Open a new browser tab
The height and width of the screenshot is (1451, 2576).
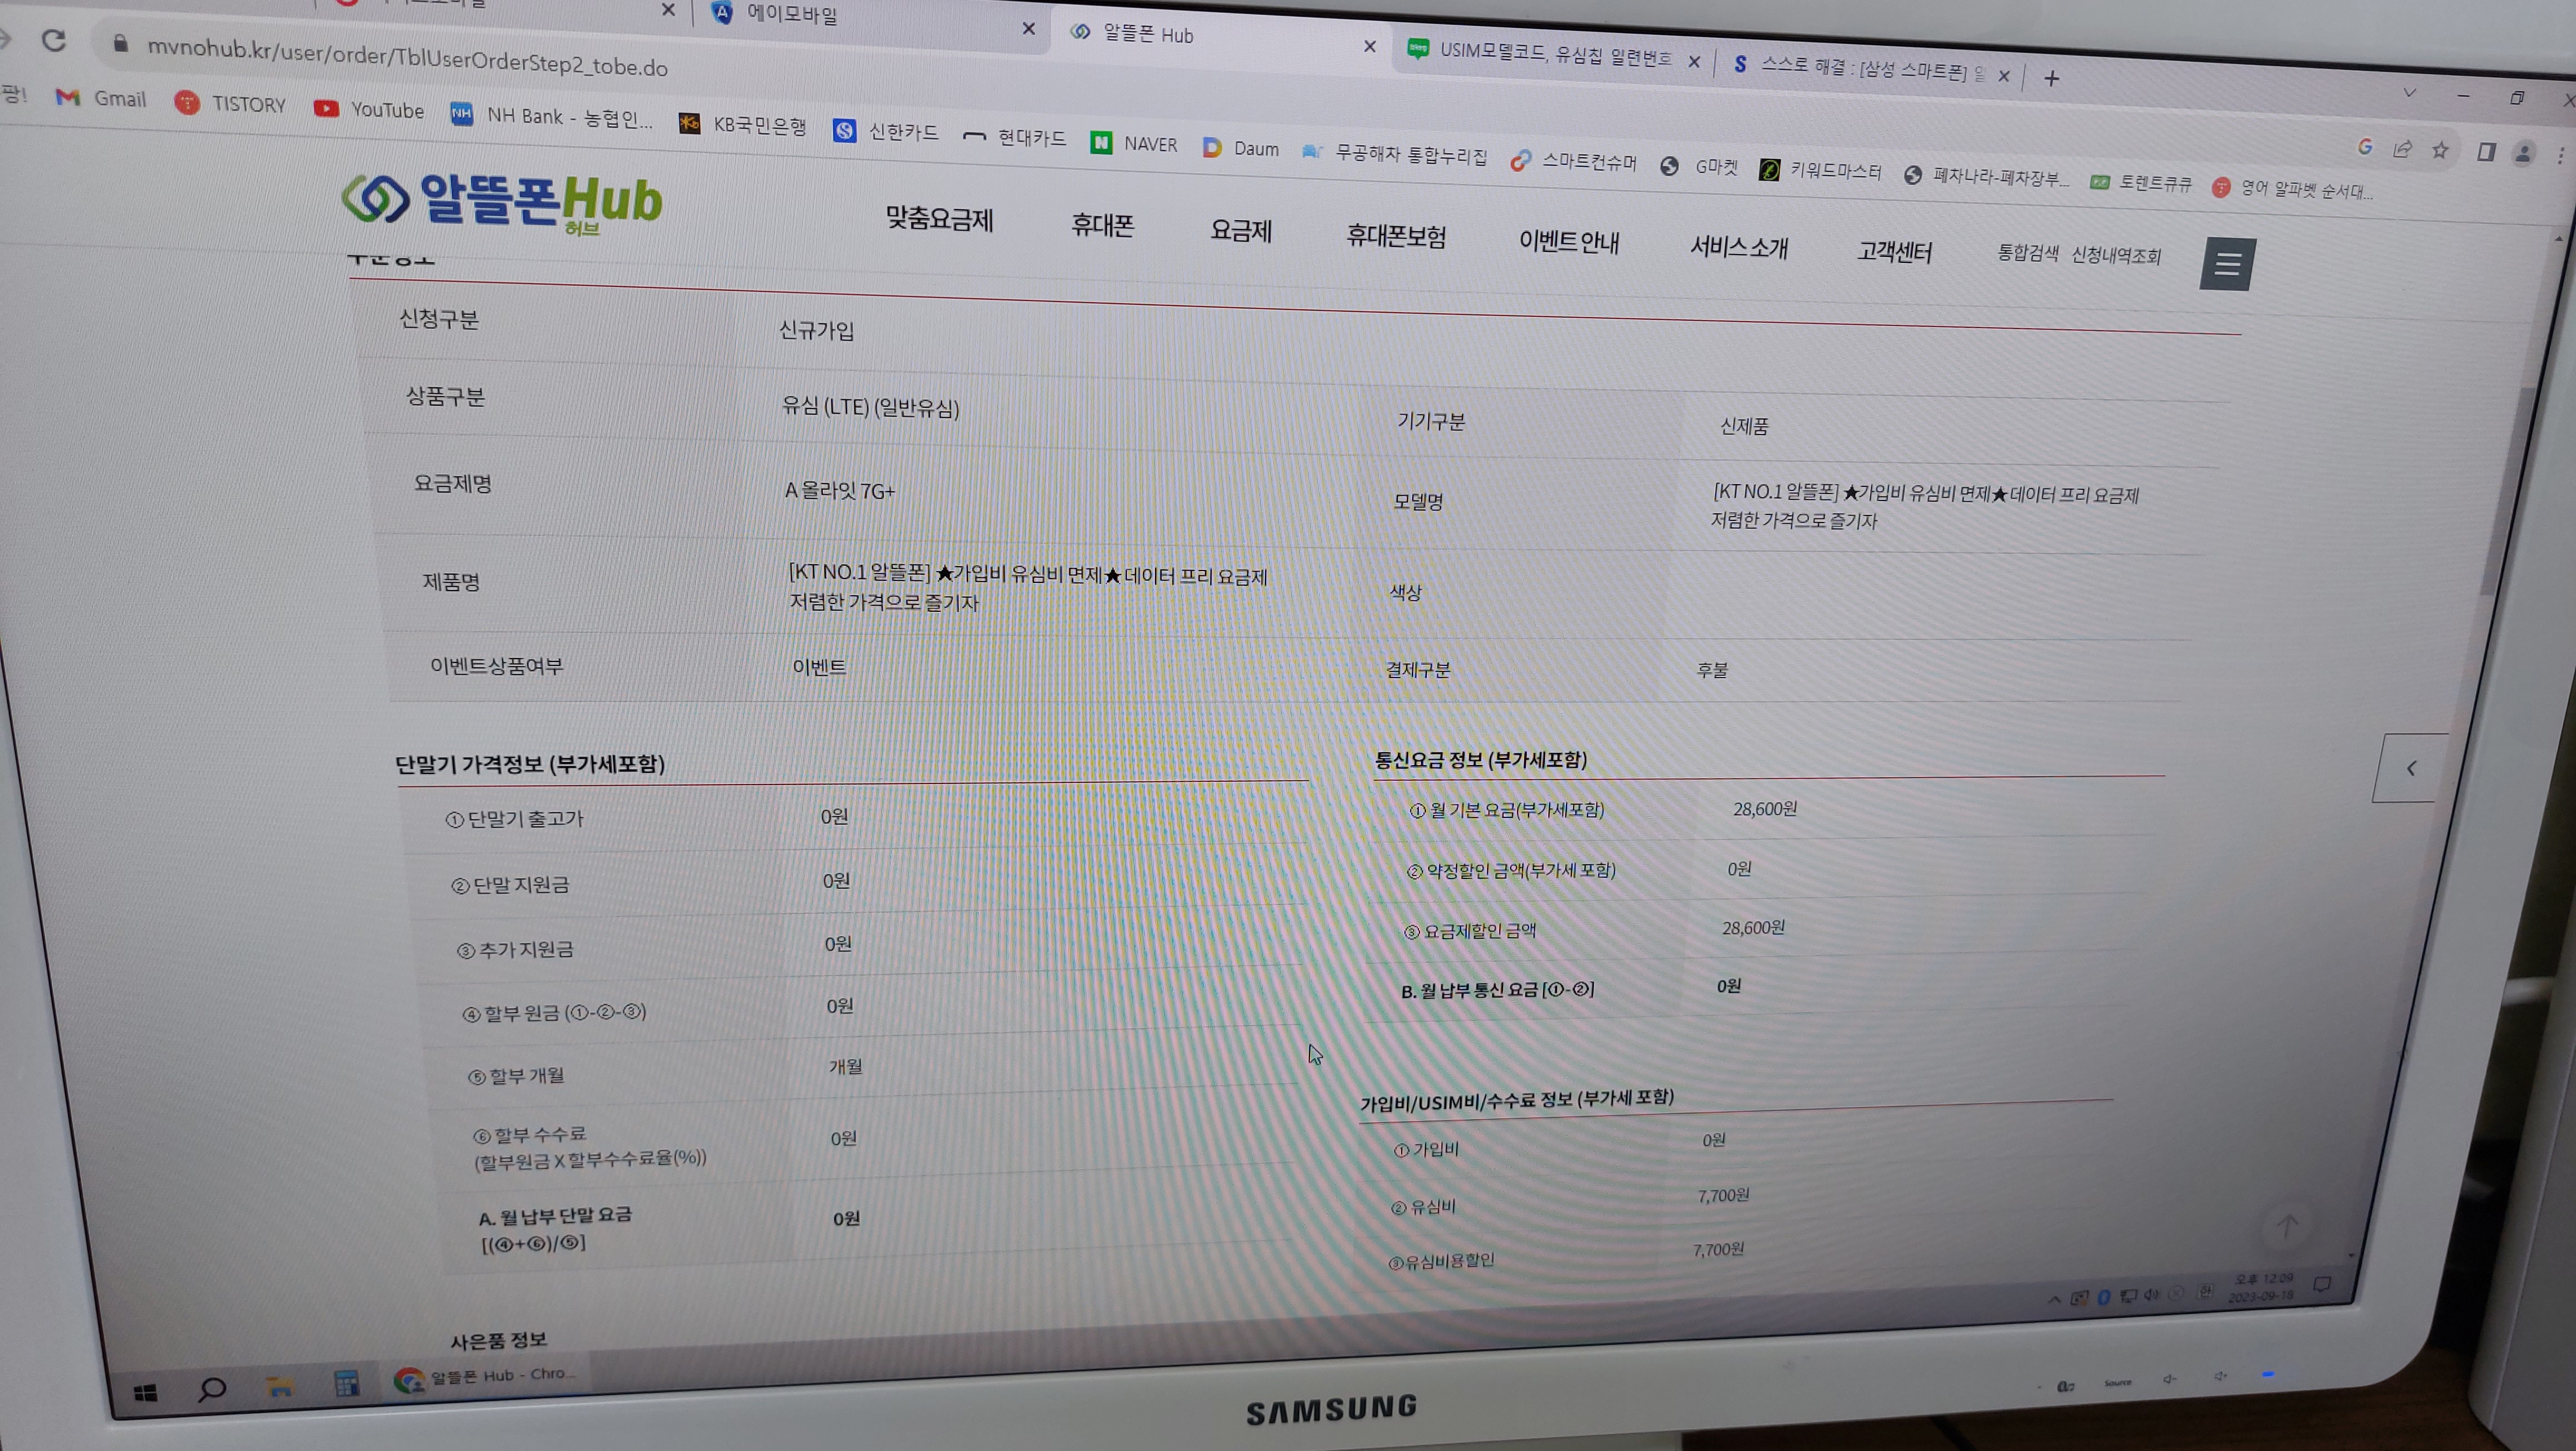pos(2051,79)
